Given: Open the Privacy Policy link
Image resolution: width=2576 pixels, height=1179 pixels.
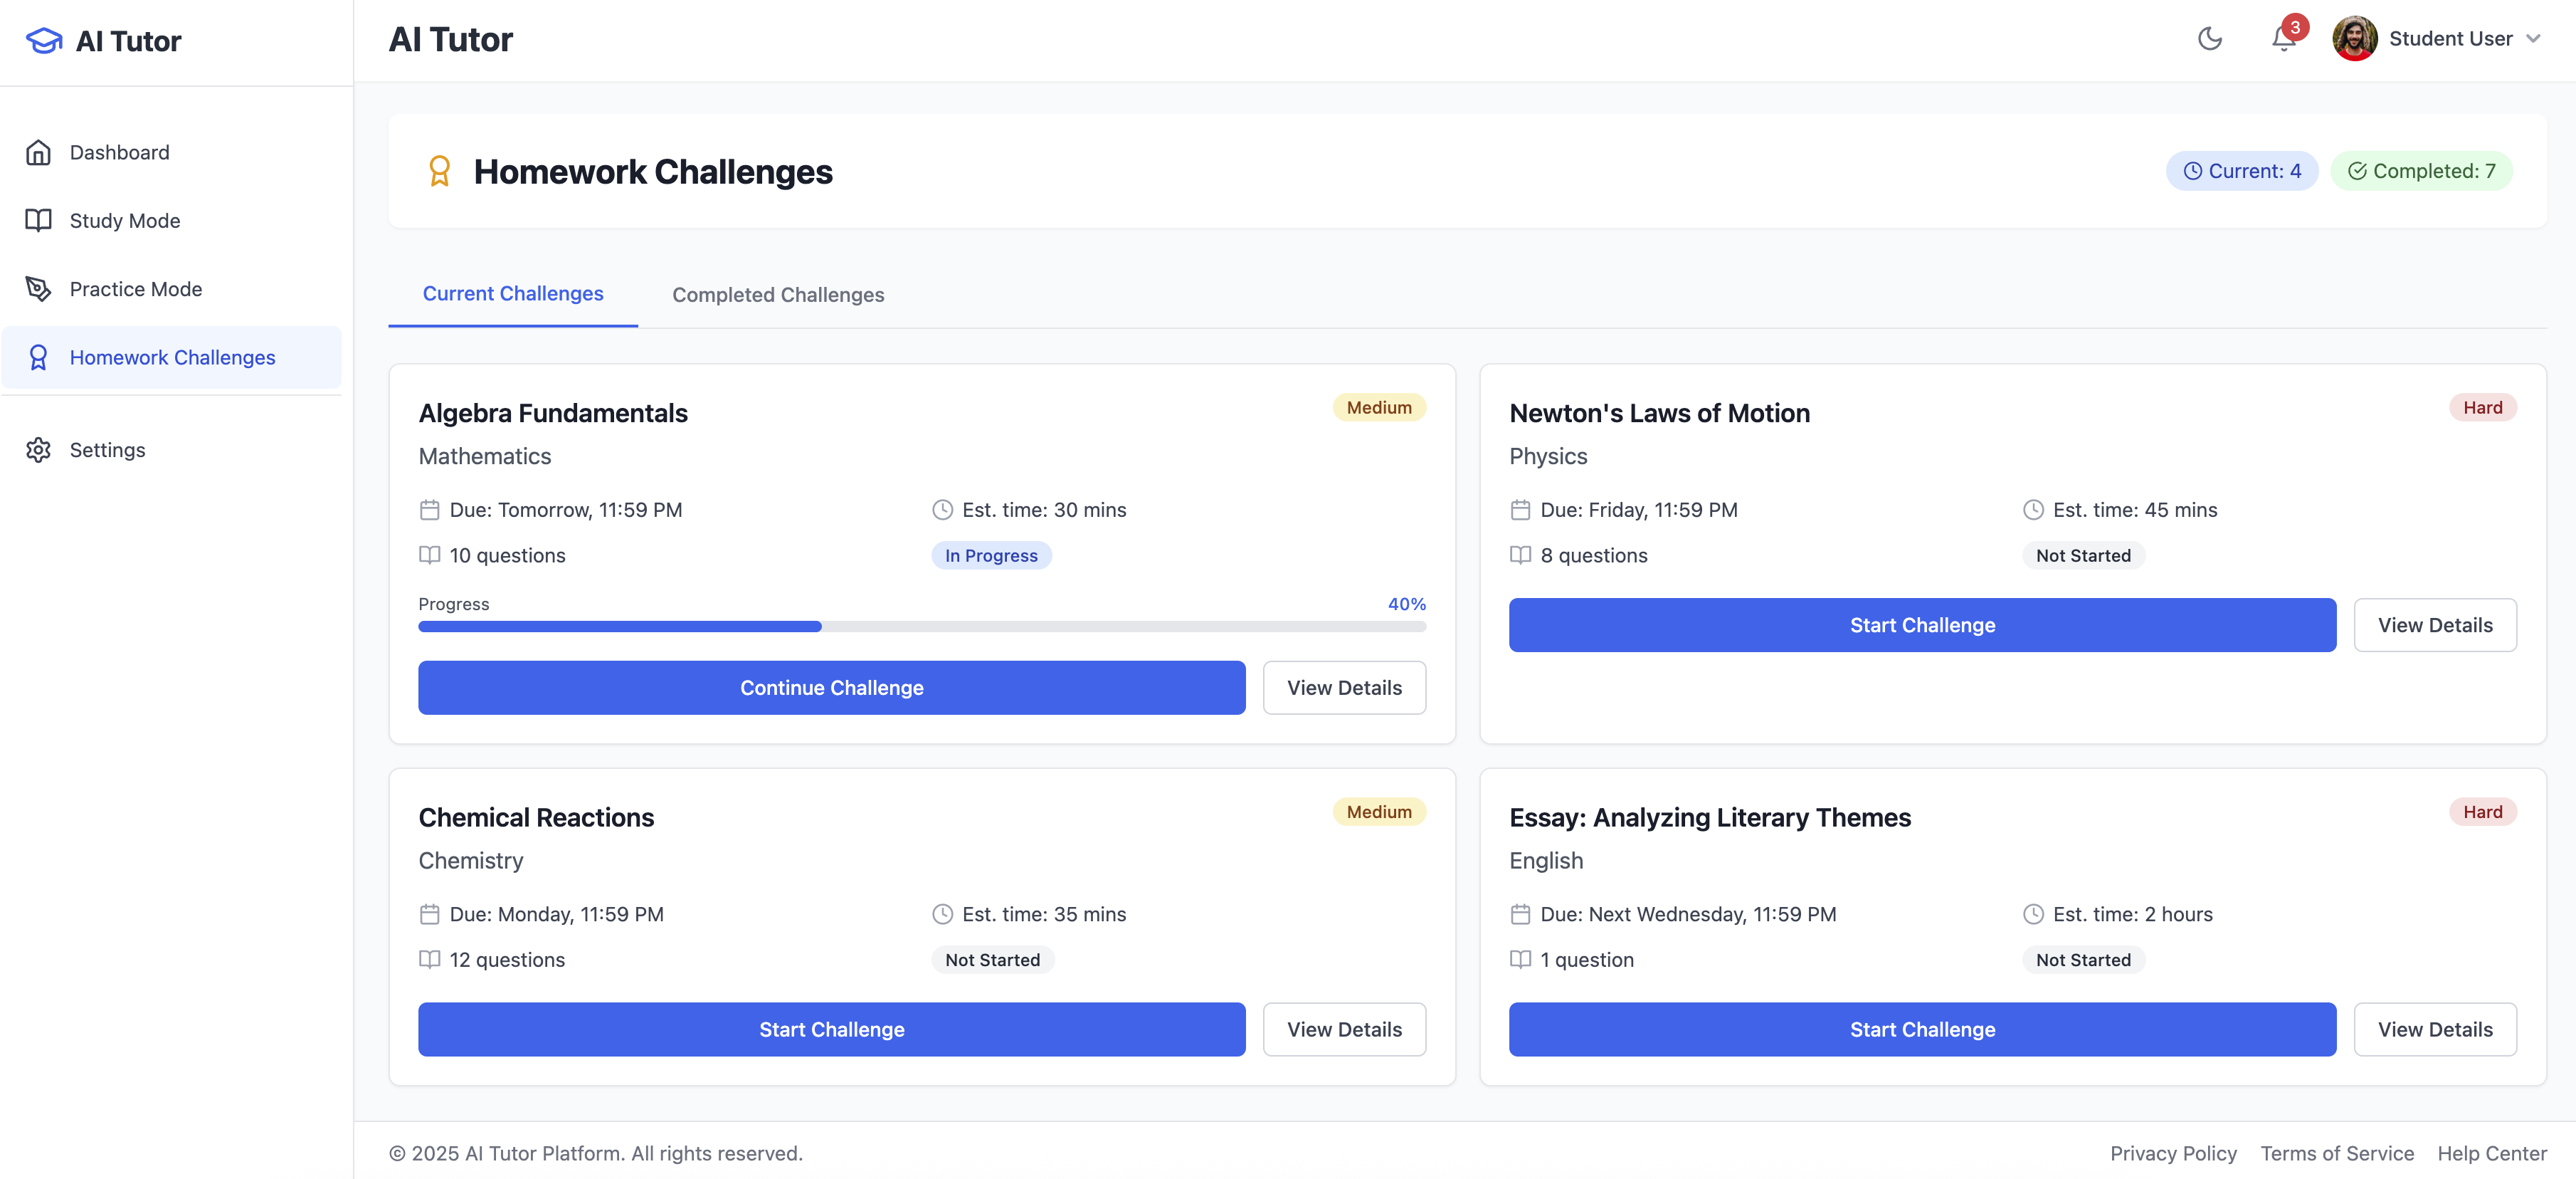Looking at the screenshot, I should [x=2173, y=1153].
